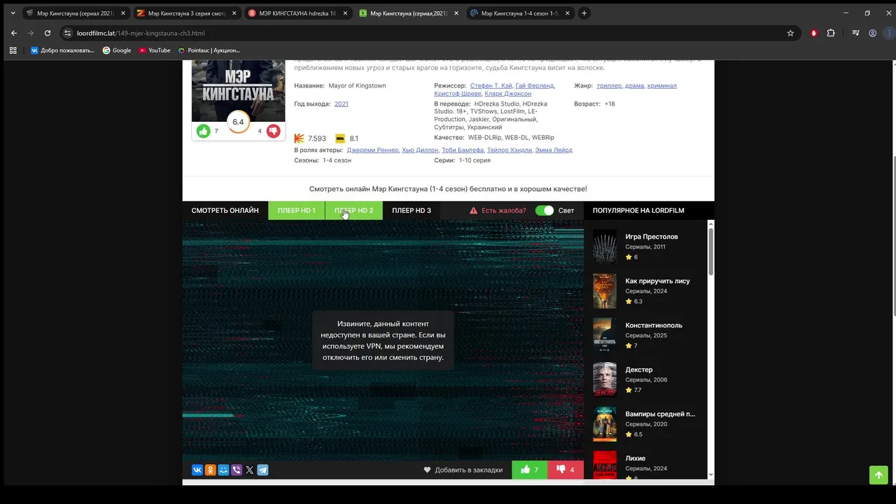Open browser extensions puzzle icon

click(x=831, y=33)
